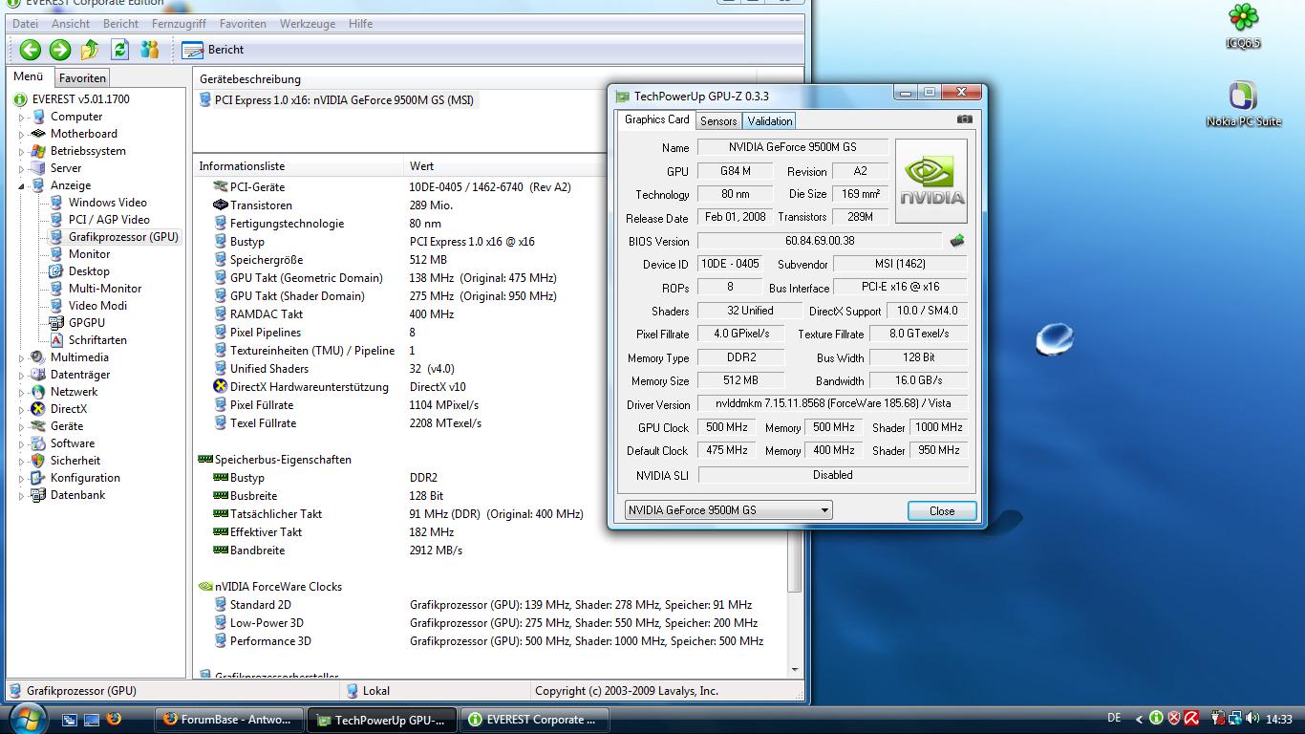Screen dimensions: 1305x734
Task: Switch to ForumBase taskbar window
Action: (229, 720)
